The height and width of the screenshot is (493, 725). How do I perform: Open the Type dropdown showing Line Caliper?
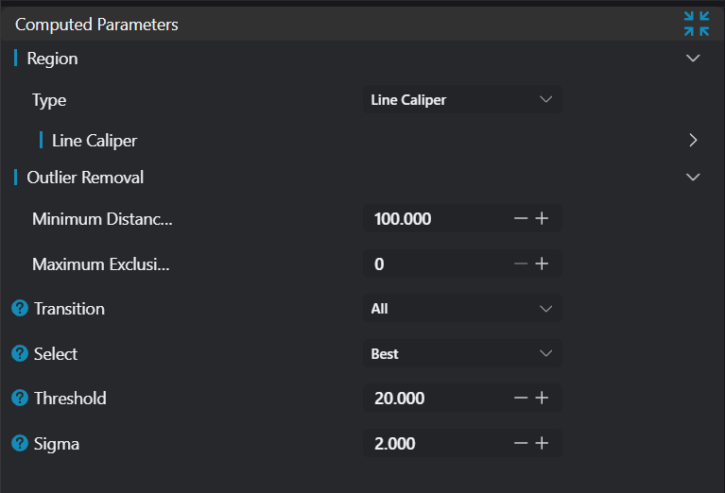[462, 100]
